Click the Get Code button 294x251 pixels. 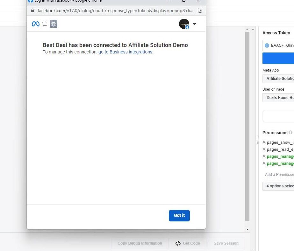(188, 243)
